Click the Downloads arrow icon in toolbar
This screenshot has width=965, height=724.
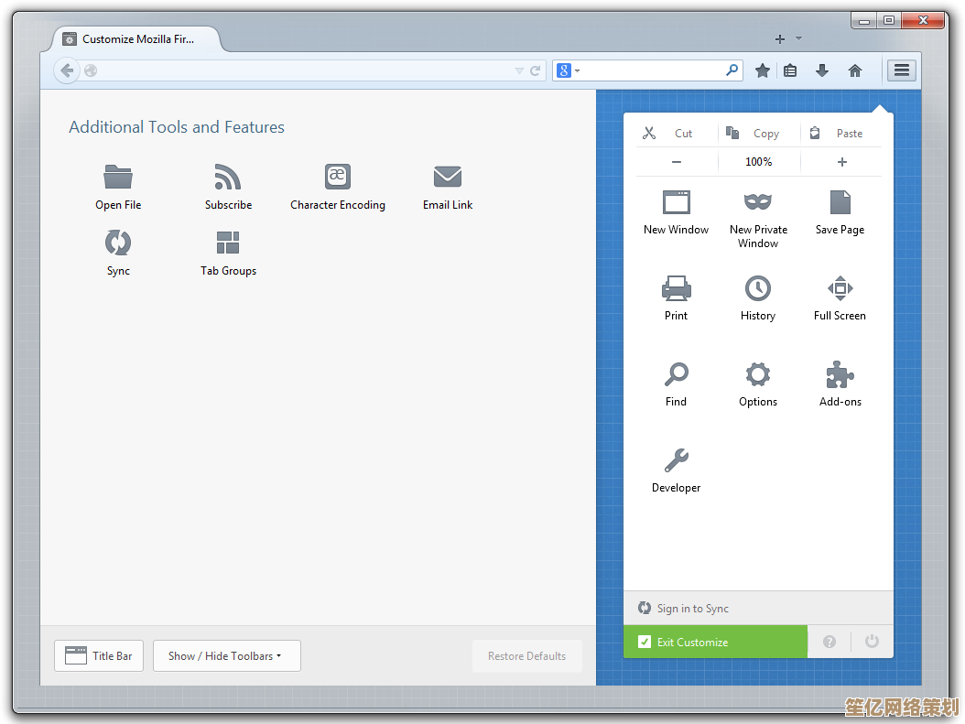(822, 70)
